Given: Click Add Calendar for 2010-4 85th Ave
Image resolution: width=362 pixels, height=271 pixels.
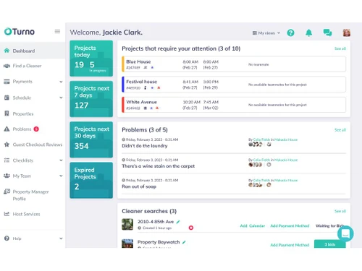Looking at the screenshot, I should point(253,225).
